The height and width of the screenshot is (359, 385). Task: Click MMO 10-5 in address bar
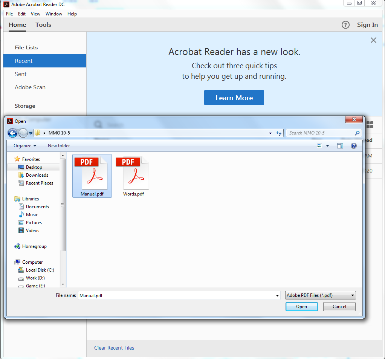tap(59, 133)
